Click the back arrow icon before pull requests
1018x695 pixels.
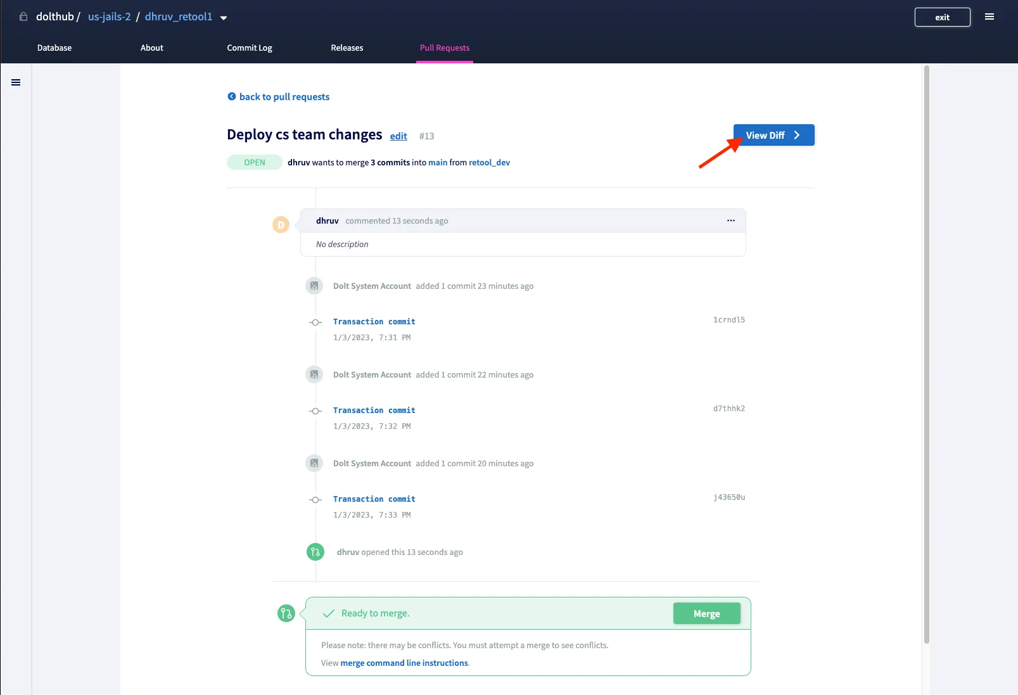tap(231, 96)
